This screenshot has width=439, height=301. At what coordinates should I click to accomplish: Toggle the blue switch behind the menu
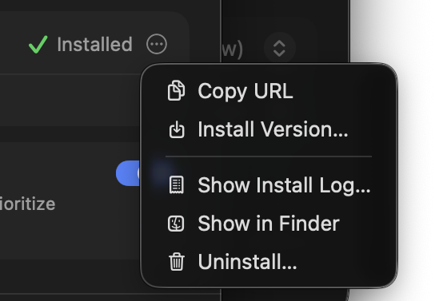click(128, 173)
